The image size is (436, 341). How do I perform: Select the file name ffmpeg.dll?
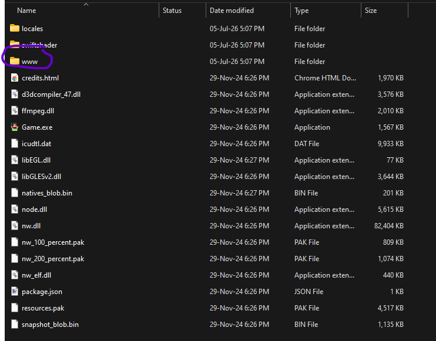(38, 111)
